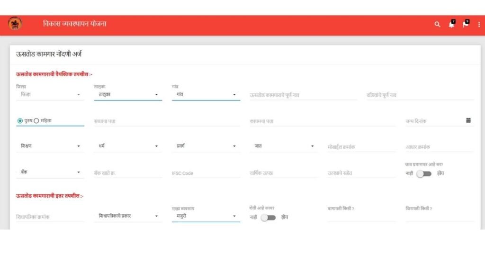Click the ऊसतोड कामगाराचे पूर्ण नाव field
This screenshot has width=485, height=255.
(303, 95)
